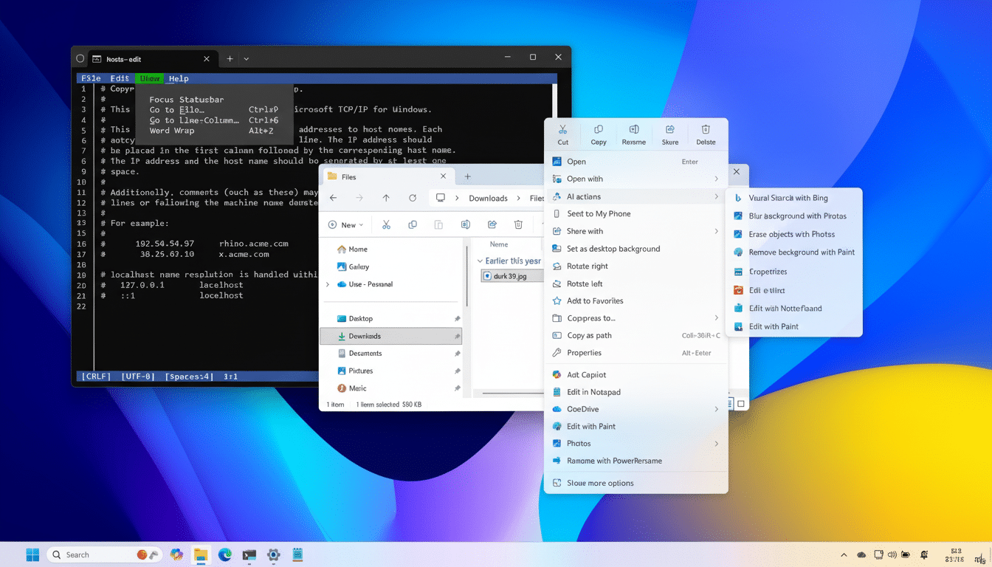Refresh the Downloads folder using the refresh icon

click(413, 198)
